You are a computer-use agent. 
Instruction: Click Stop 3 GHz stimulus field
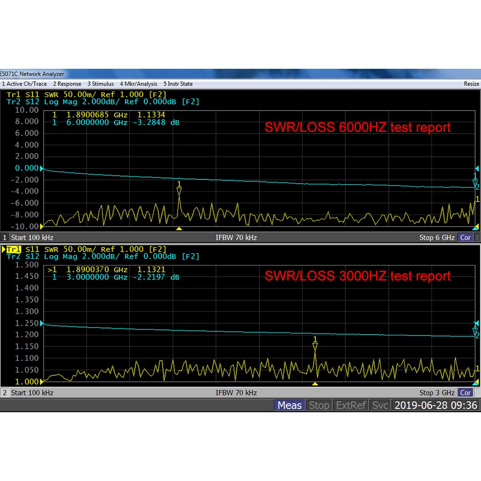pyautogui.click(x=437, y=392)
